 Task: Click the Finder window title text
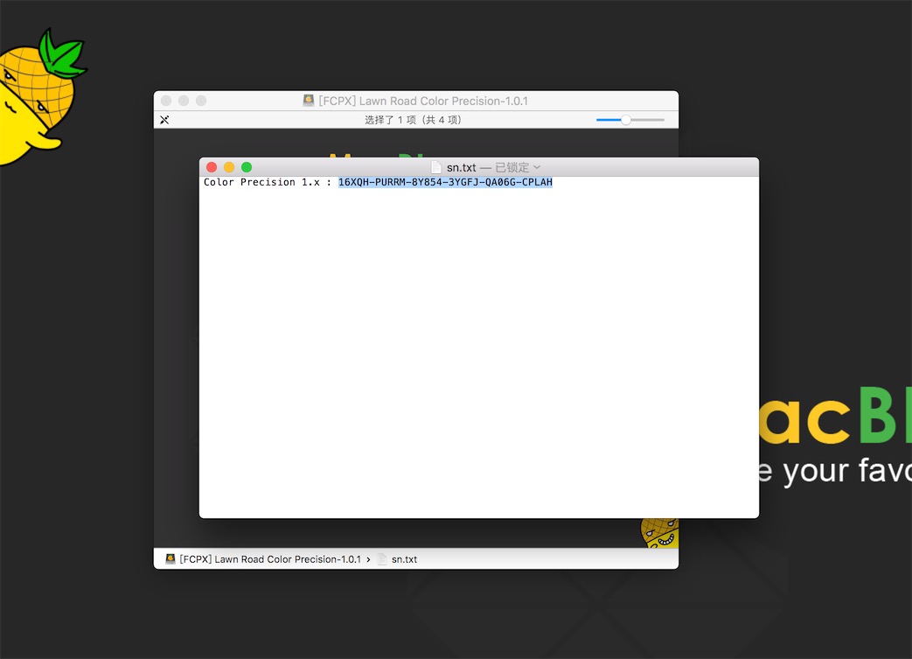click(x=423, y=101)
